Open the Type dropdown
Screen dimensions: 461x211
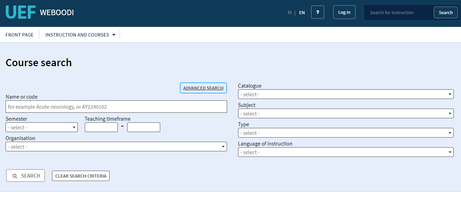coord(346,133)
